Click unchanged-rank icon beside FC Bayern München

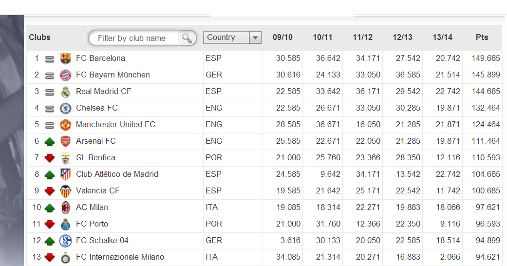click(x=50, y=76)
